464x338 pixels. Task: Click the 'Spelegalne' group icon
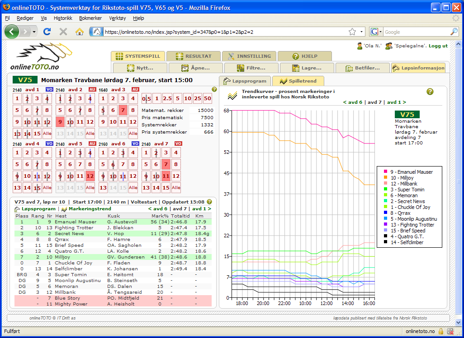389,46
